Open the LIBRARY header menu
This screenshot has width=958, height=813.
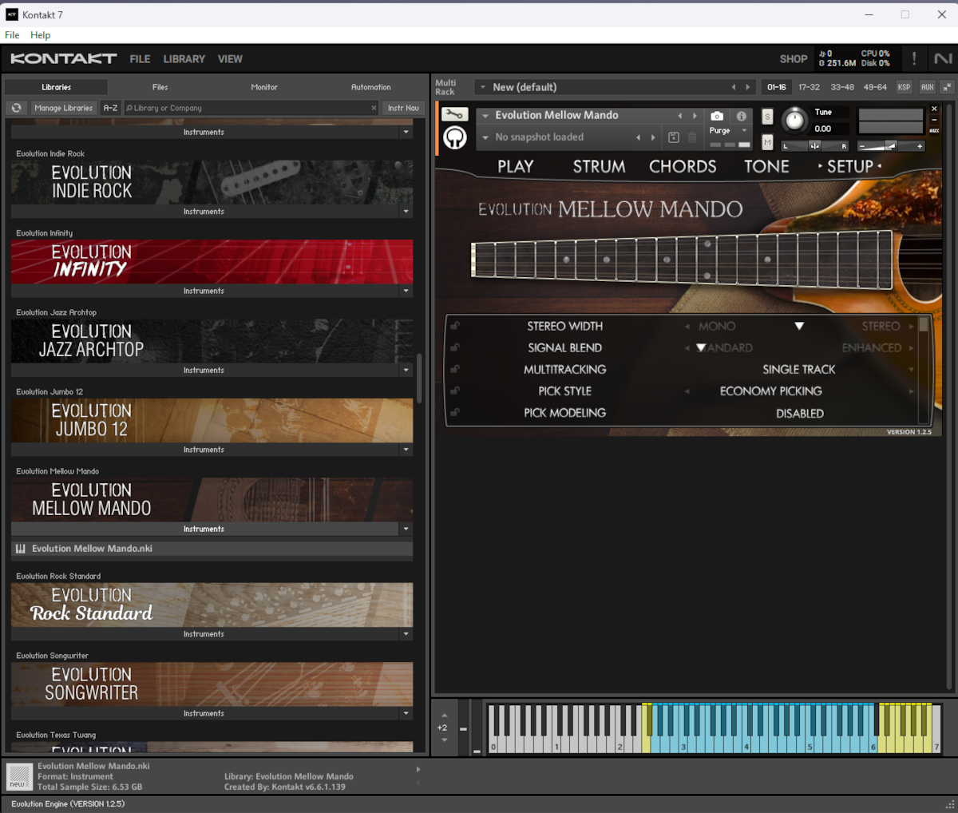(184, 59)
